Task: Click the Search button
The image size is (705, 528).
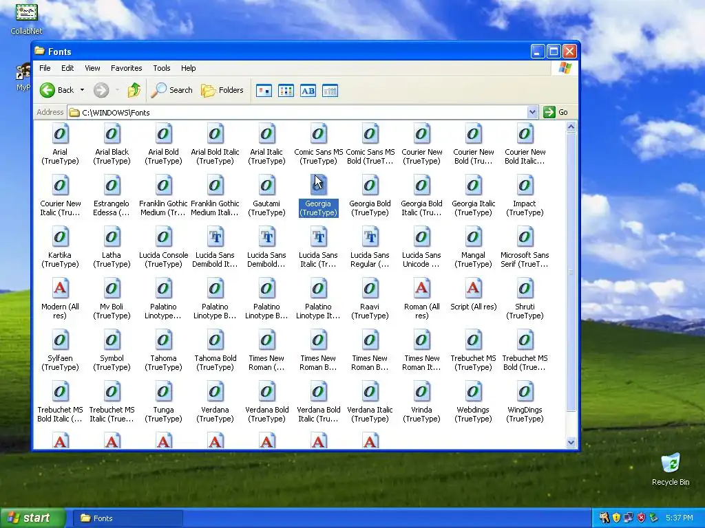Action: (171, 90)
